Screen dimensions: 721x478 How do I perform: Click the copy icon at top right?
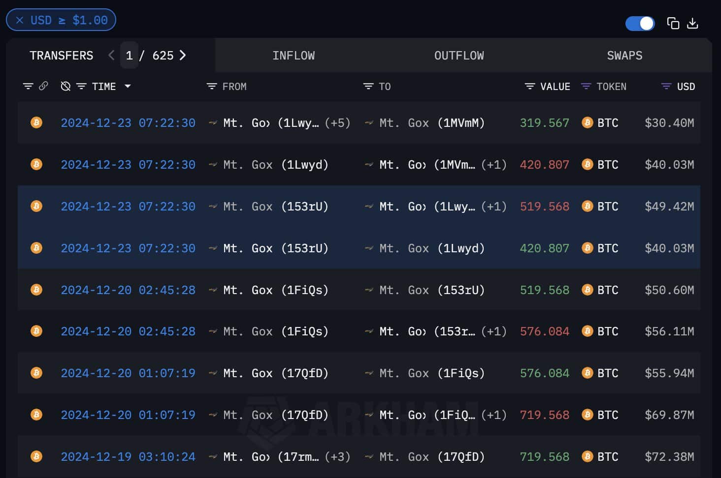click(x=673, y=23)
